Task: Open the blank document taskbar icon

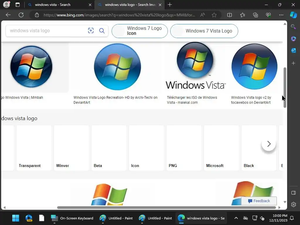Action: [x=42, y=218]
